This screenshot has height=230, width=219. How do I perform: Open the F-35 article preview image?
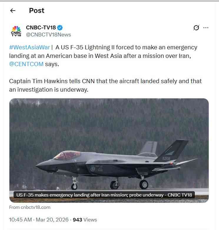pos(109,150)
